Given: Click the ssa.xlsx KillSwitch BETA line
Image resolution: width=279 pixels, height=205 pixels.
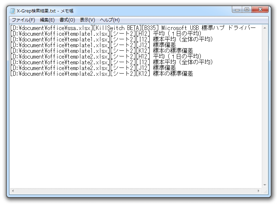Looking at the screenshot, I should click(x=133, y=28).
